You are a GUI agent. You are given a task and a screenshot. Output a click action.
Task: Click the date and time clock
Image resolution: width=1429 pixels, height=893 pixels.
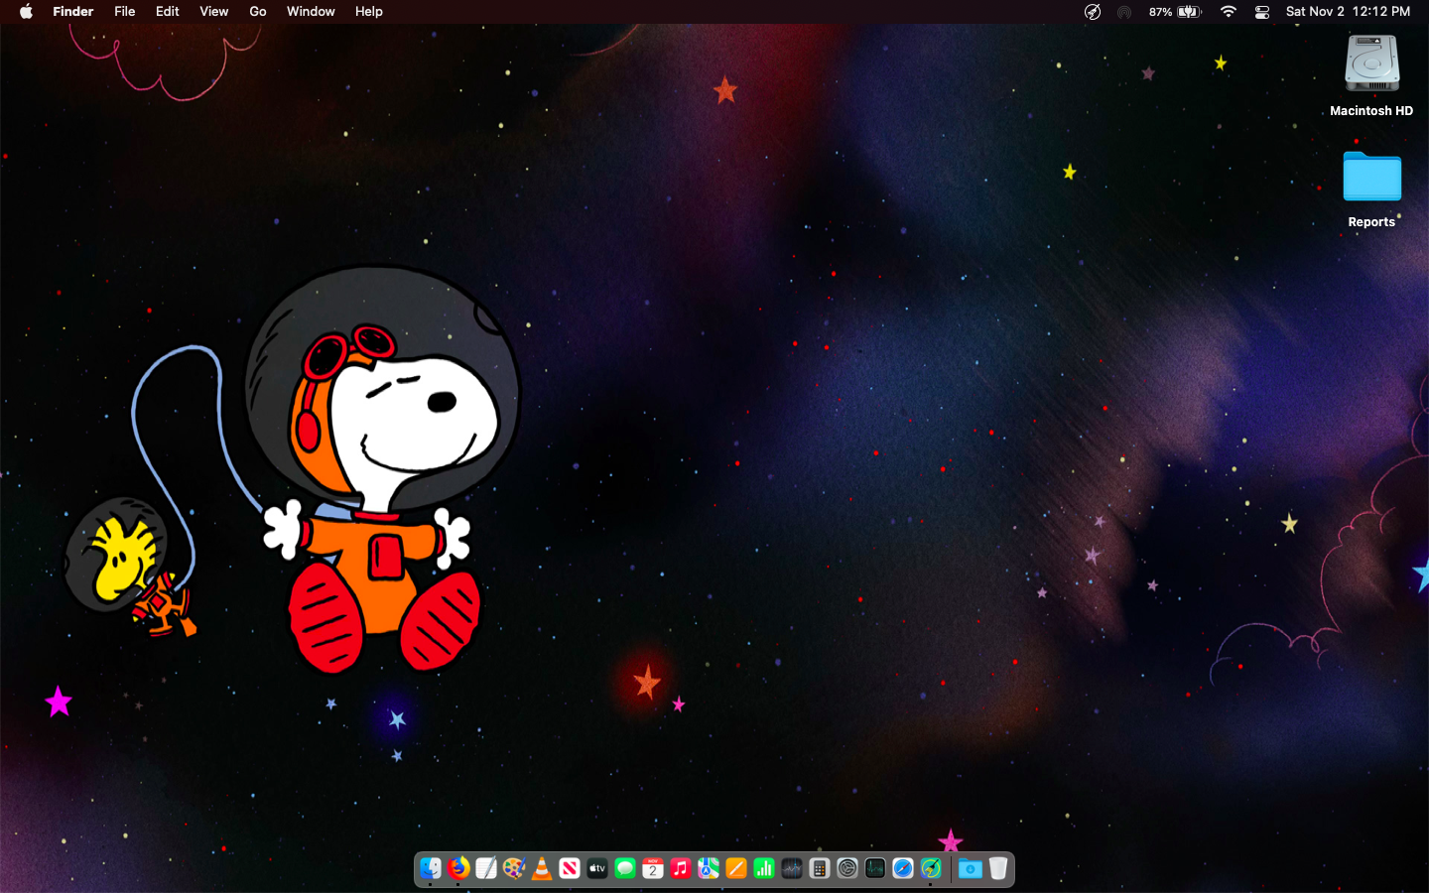click(x=1348, y=12)
